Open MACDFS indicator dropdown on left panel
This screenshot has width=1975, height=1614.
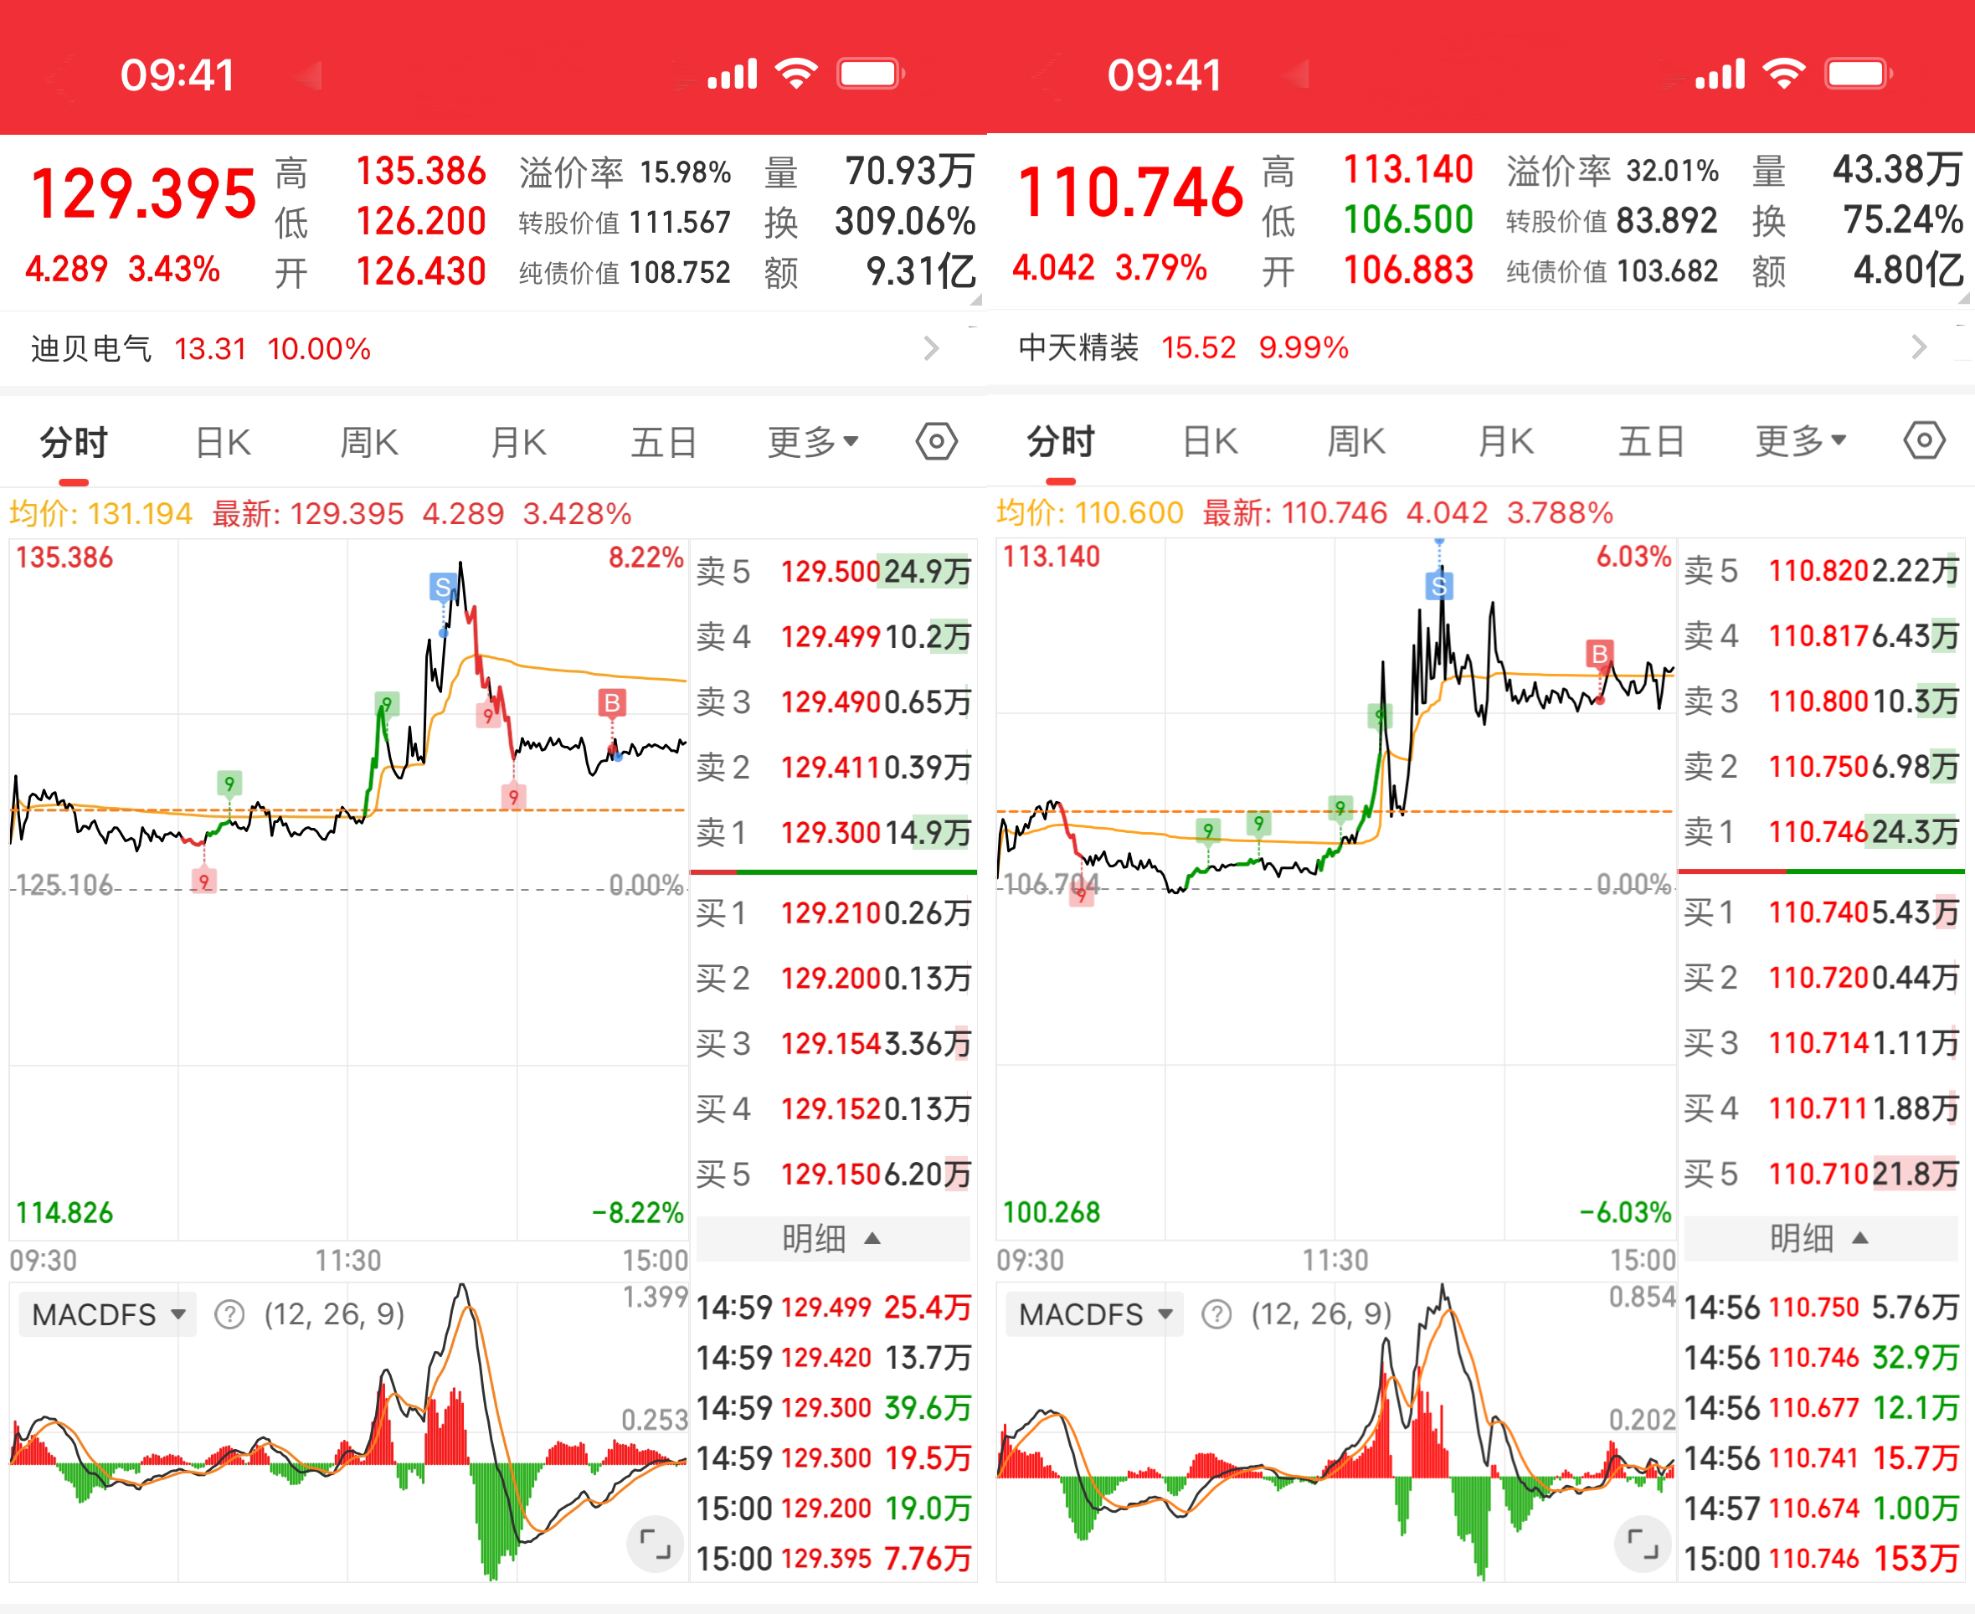click(x=108, y=1314)
